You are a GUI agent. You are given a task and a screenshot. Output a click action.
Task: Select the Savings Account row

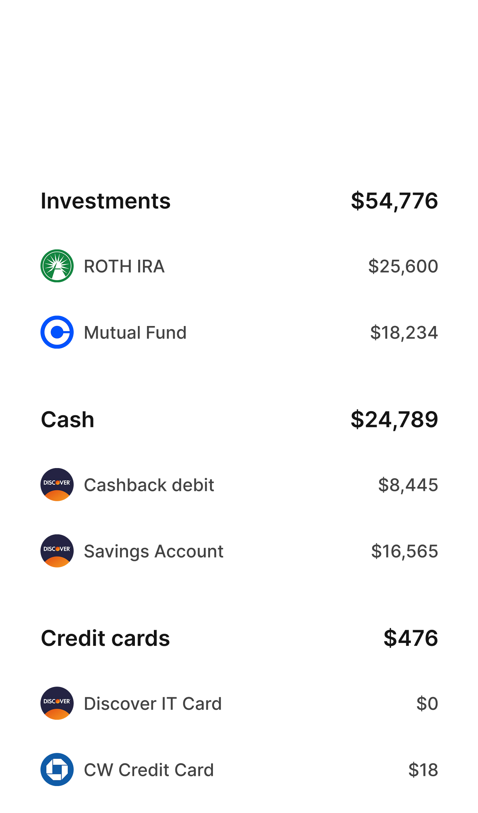239,551
